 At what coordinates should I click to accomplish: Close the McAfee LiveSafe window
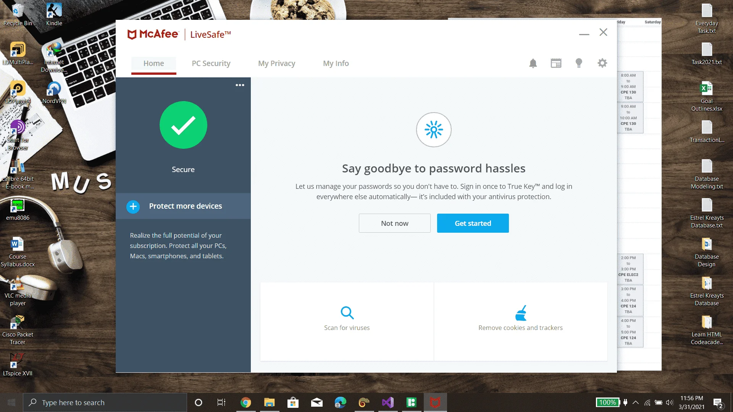[x=603, y=32]
